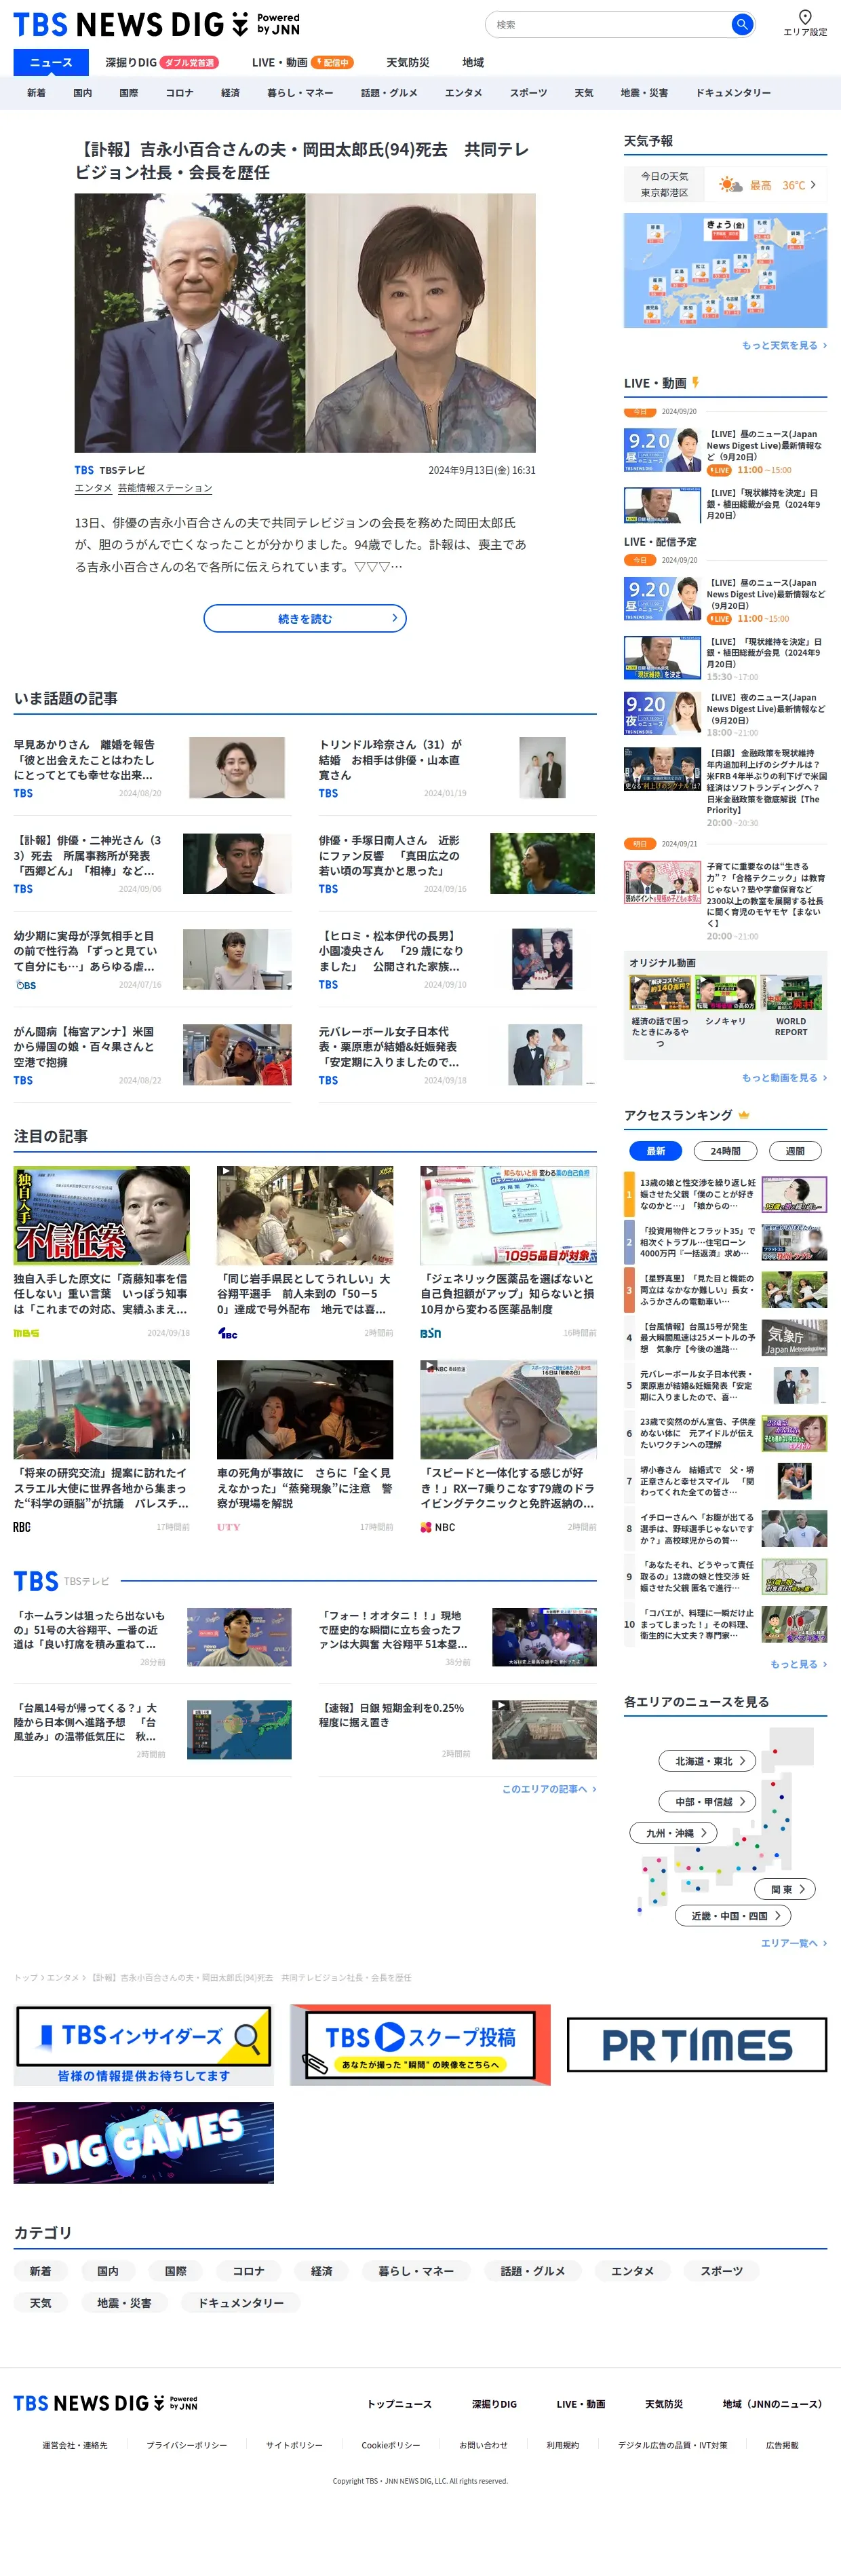Viewport: 841px width, 2576px height.
Task: Click the プライバシーポリシー footer link
Action: (x=187, y=2445)
